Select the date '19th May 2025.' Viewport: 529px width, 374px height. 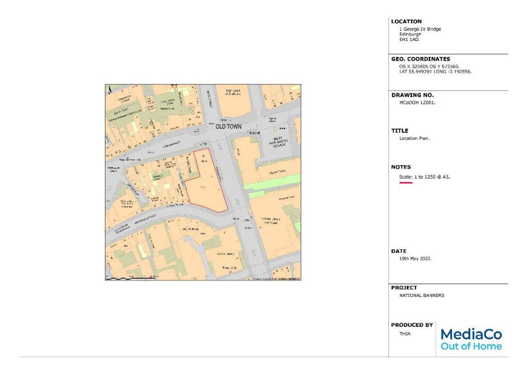pyautogui.click(x=415, y=259)
